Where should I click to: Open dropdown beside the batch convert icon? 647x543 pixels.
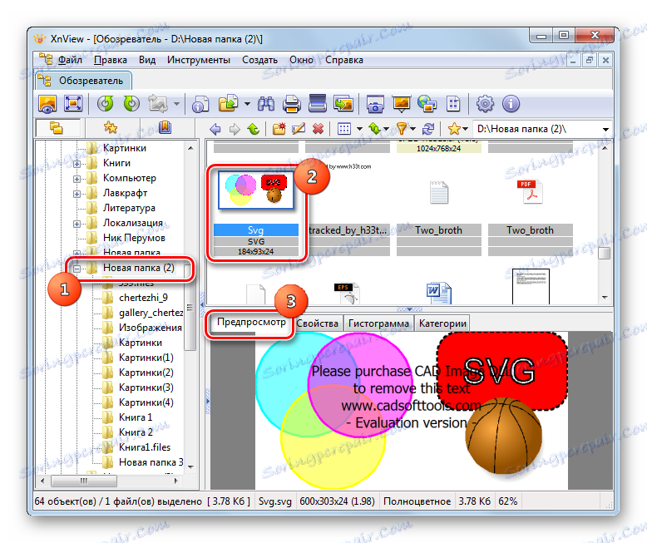tap(247, 104)
